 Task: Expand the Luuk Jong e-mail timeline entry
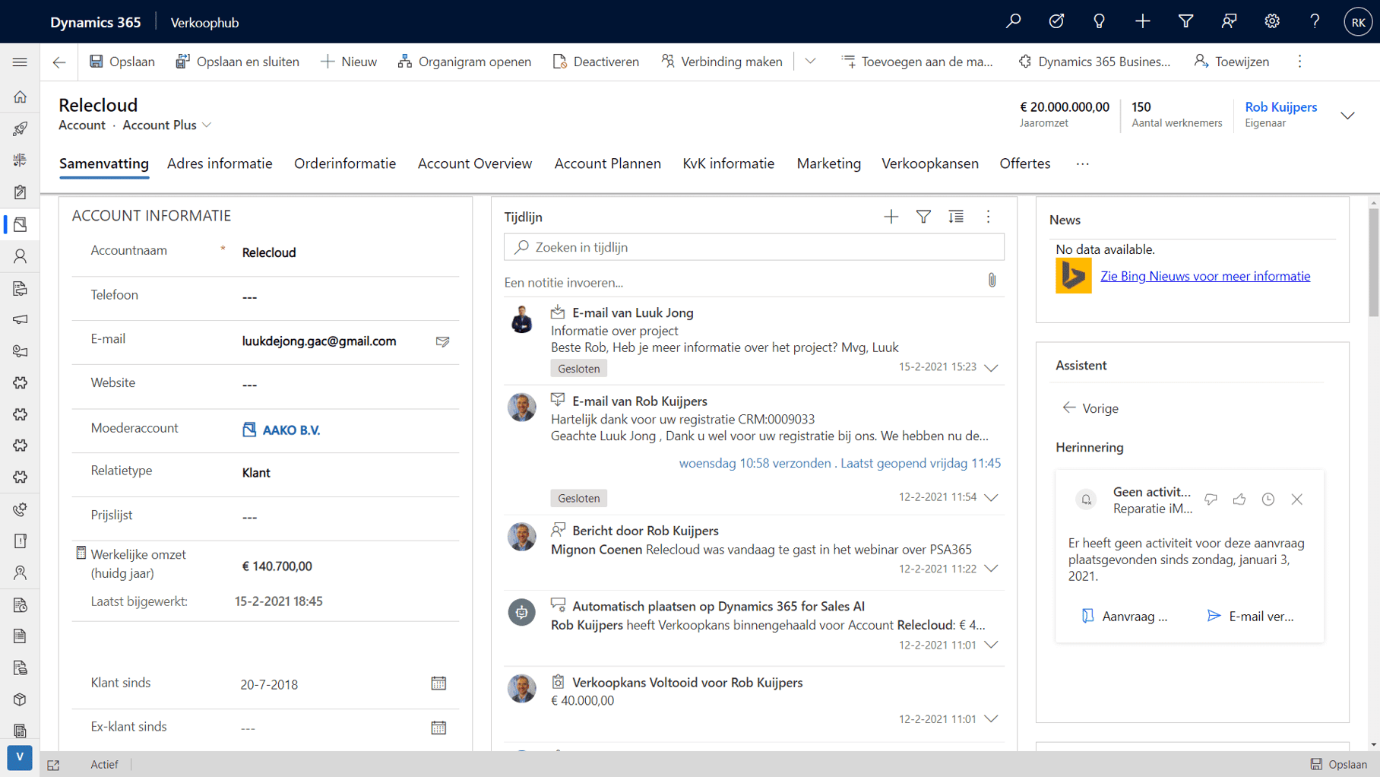(991, 368)
